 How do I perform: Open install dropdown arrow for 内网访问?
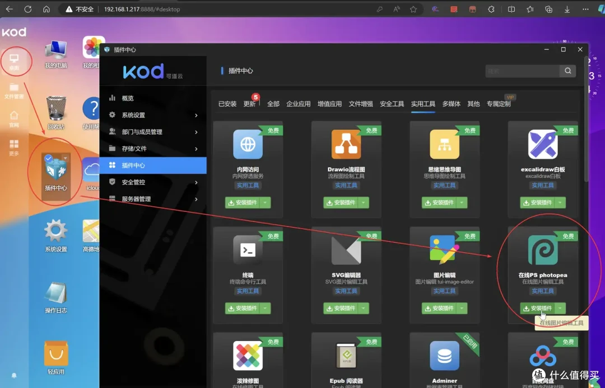(x=265, y=202)
